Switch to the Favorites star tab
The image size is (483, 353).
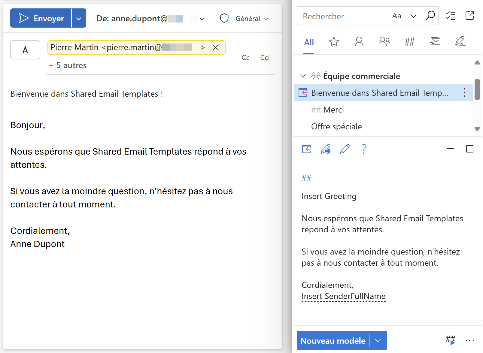click(334, 41)
